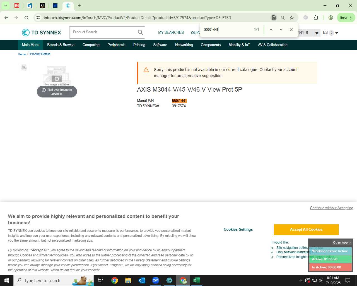The image size is (357, 286).
Task: Open the notifications center icon
Action: pos(348,280)
